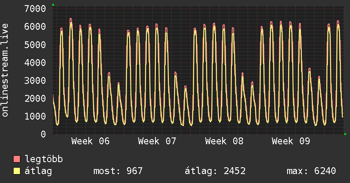Click the Week 06 axis label
Screen dimensions: 350x183
click(x=90, y=141)
